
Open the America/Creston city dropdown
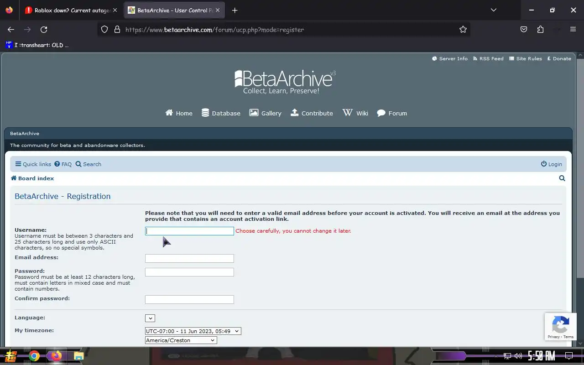181,340
